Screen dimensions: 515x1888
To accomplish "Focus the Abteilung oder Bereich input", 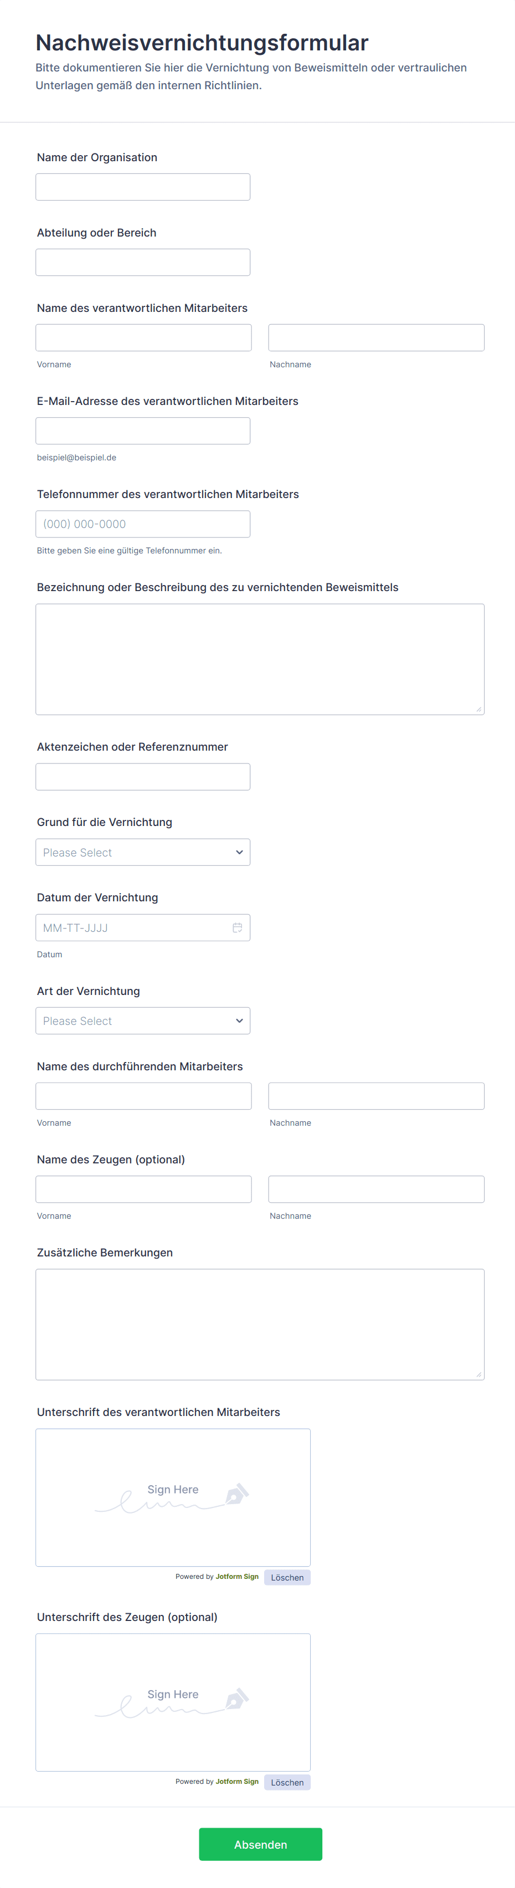I will click(143, 263).
